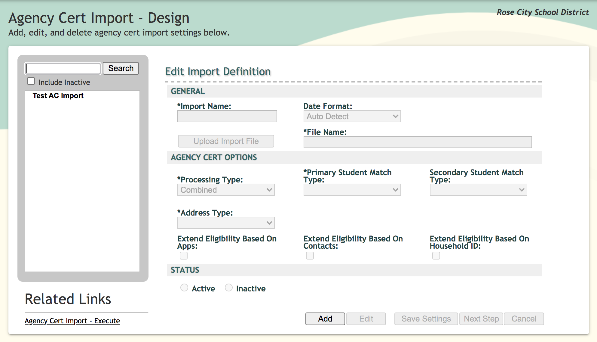Expand the Processing Type dropdown

226,190
